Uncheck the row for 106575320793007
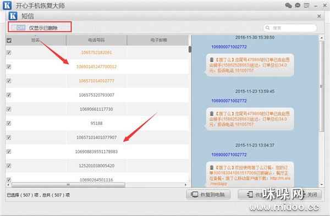Viewport: 330px width, 216px height. 9,95
